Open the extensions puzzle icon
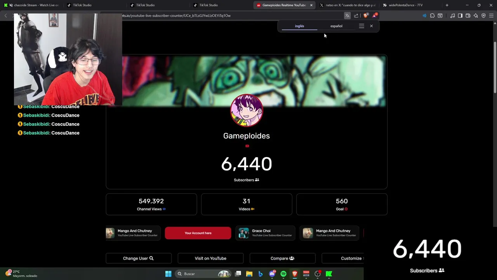This screenshot has width=497, height=280. tap(432, 16)
